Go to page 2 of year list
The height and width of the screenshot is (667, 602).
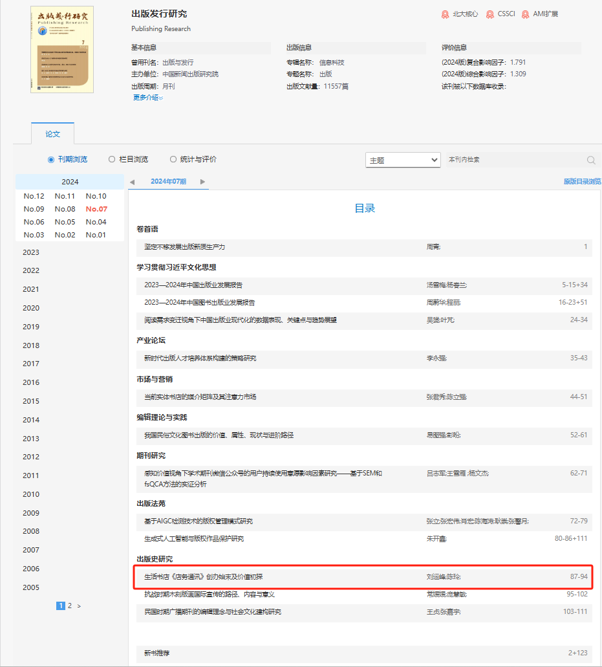(70, 606)
